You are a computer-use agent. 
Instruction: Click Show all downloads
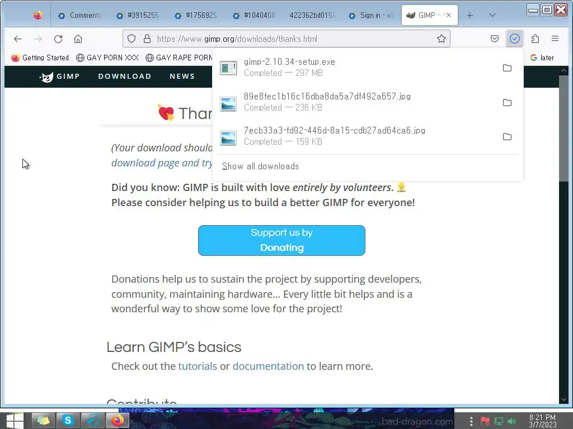260,166
